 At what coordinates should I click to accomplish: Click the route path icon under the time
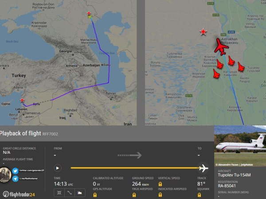point(69,193)
